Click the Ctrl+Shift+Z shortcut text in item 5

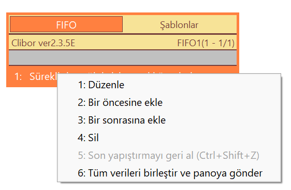tap(228, 156)
